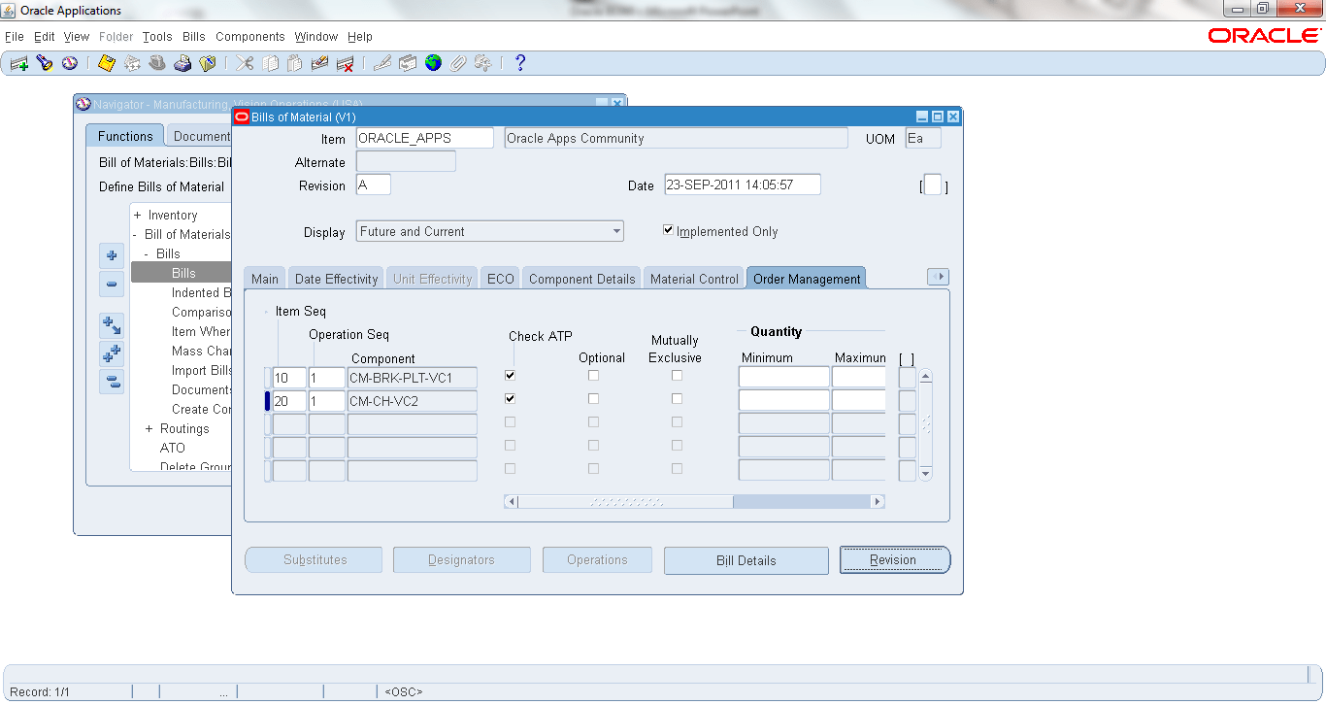Image resolution: width=1326 pixels, height=705 pixels.
Task: Click the Save icon in the toolbar
Action: (107, 62)
